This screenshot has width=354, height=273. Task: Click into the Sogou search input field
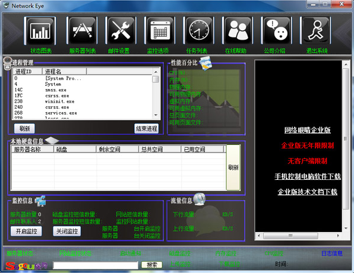96,265
